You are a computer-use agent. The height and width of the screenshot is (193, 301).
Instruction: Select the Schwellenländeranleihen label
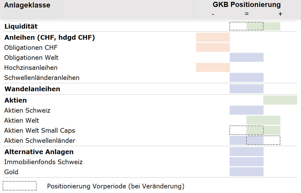tap(42, 78)
